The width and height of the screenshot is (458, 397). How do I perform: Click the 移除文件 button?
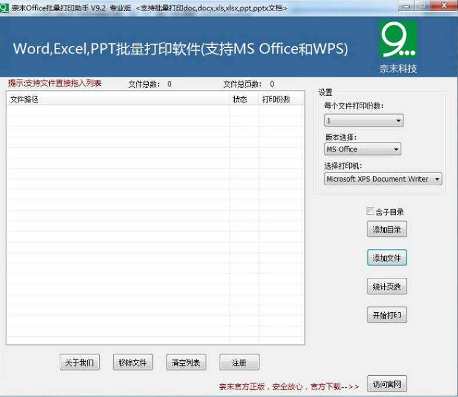click(133, 363)
